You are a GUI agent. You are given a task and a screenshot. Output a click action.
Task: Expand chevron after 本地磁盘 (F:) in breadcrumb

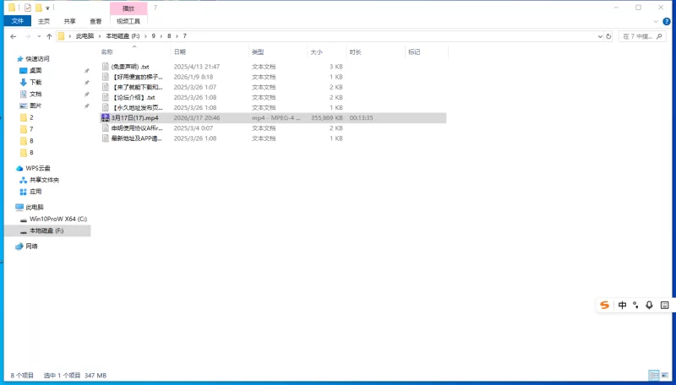click(145, 36)
